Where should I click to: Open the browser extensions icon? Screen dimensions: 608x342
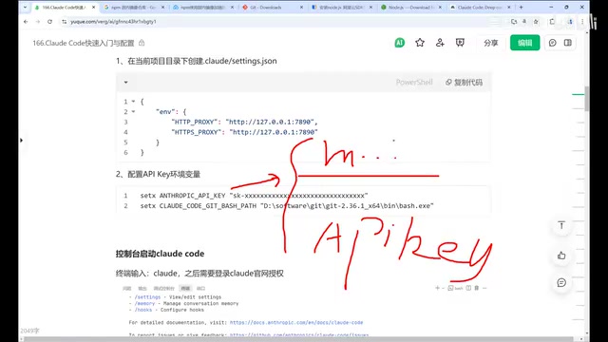point(552,22)
